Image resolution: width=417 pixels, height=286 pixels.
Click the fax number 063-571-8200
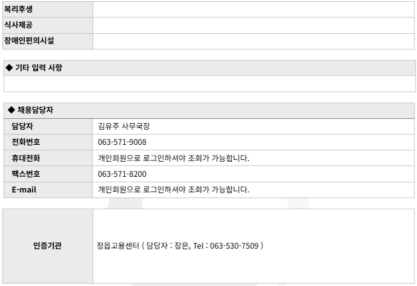[x=122, y=174]
